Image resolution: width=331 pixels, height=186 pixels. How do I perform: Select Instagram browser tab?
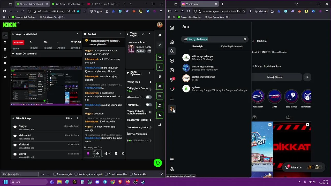pos(199,4)
